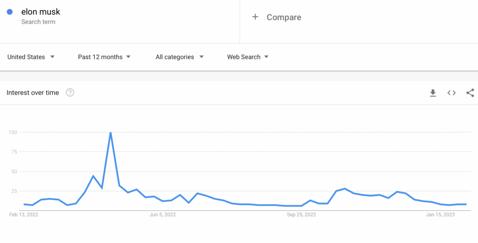Viewport: 478px width, 243px height.
Task: Click the Sep 25, 2022 axis label
Action: tap(301, 215)
